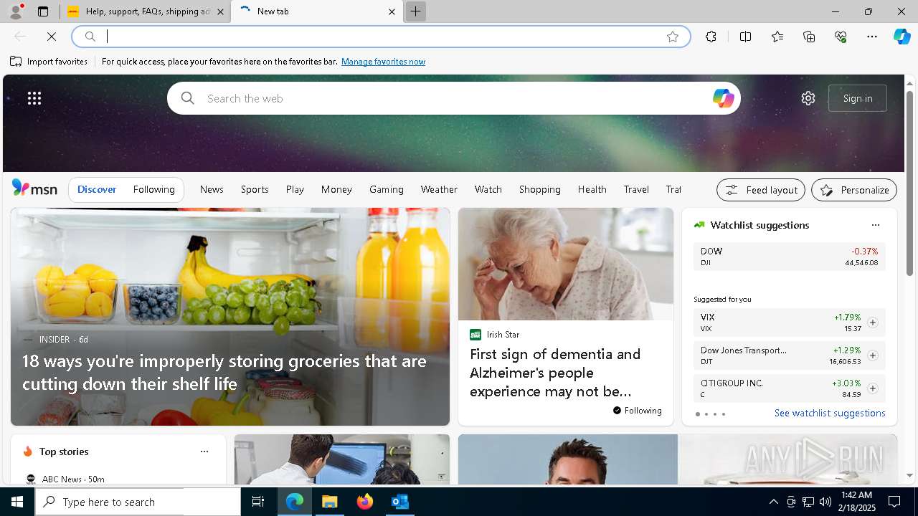Viewport: 918px width, 516px height.
Task: Open ABC News top story
Action: [73, 479]
